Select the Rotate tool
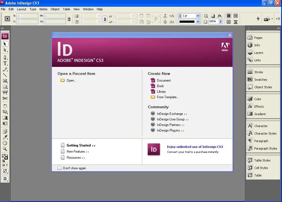Image resolution: width=282 pixels, height=202 pixels. (5, 106)
